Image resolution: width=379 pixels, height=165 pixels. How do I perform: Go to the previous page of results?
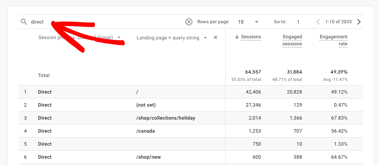click(318, 22)
